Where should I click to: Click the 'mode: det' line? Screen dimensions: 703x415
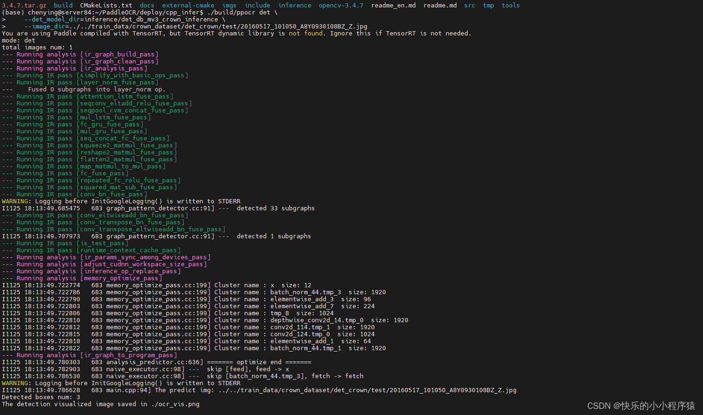coord(19,41)
